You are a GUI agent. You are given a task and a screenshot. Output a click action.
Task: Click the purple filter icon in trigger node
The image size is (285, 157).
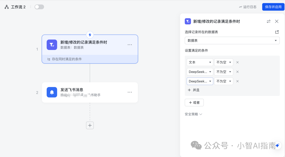pyautogui.click(x=52, y=45)
